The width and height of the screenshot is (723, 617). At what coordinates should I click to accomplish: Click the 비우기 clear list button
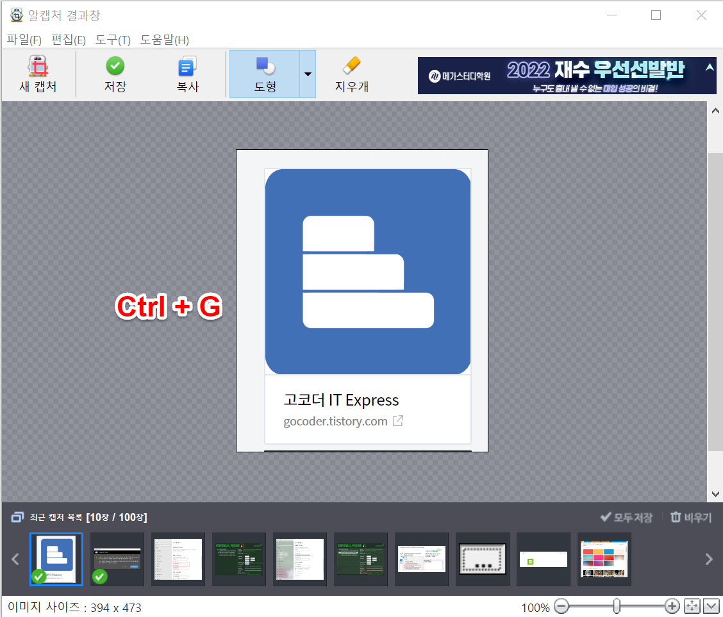coord(691,517)
